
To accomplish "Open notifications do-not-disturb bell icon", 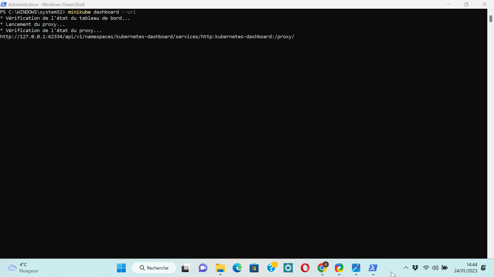I will pos(483,268).
